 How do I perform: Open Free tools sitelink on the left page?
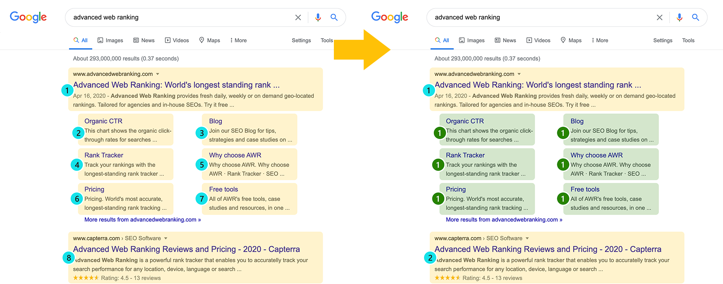click(x=223, y=189)
